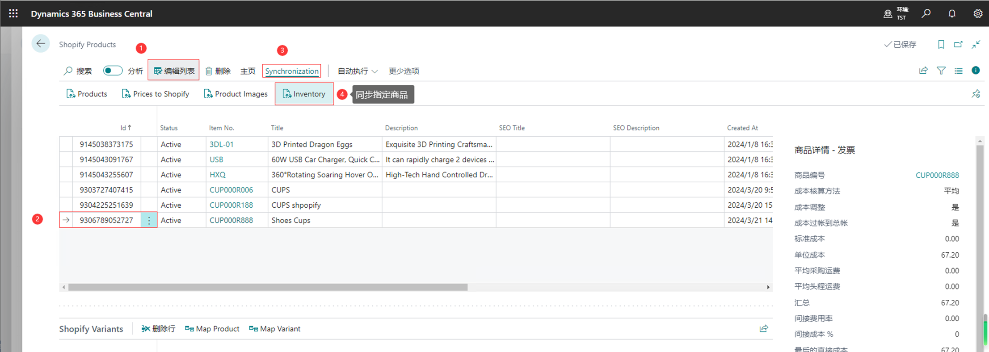The image size is (989, 352).
Task: Click the Inventory sync action
Action: [x=304, y=94]
